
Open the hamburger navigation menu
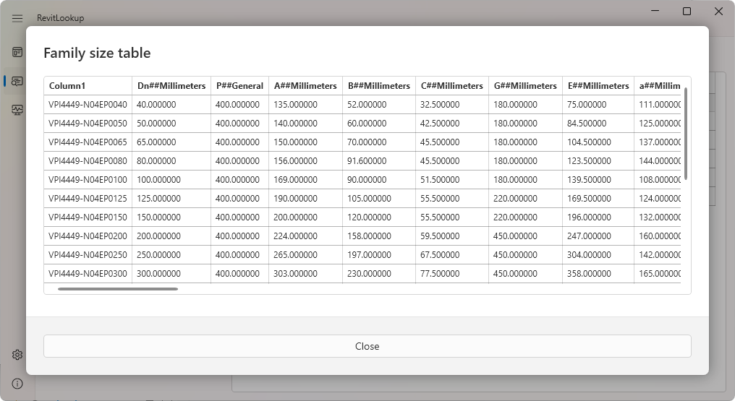[17, 18]
